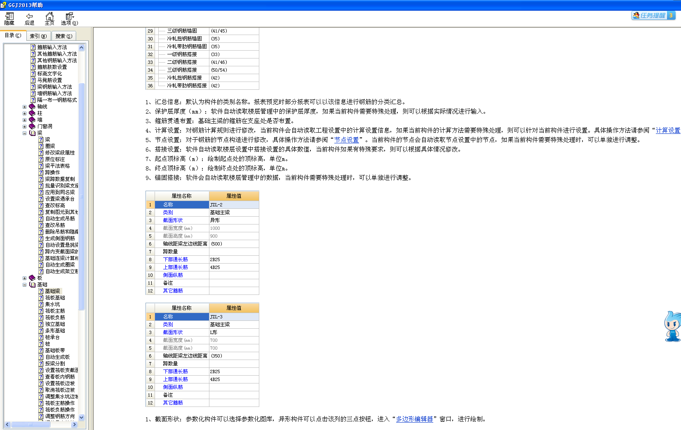Click the tree vertical scrollbar thumb
Image resolution: width=681 pixels, height=430 pixels.
81,196
